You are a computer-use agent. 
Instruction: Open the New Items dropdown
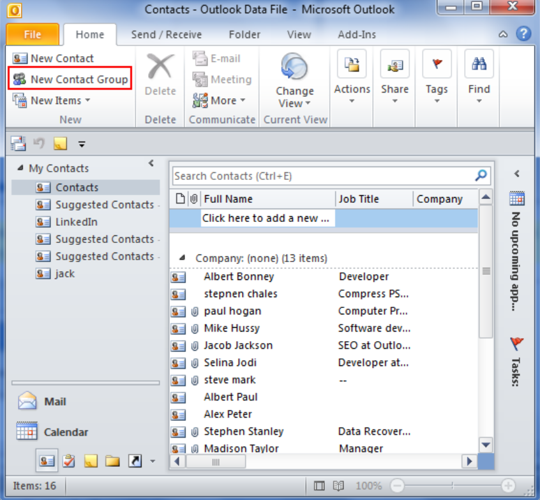pyautogui.click(x=52, y=101)
